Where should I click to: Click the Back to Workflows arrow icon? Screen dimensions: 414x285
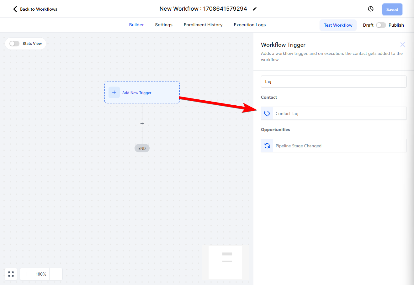[x=15, y=9]
